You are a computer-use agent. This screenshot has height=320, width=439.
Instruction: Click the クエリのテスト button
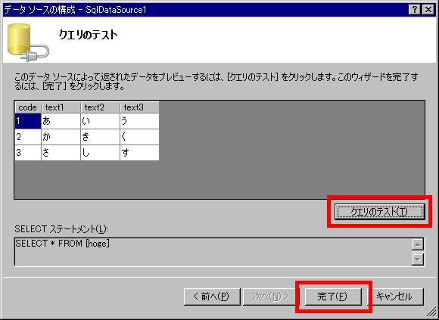(379, 212)
